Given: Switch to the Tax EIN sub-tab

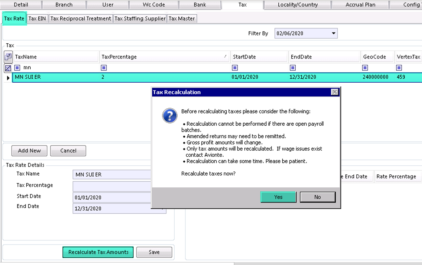Looking at the screenshot, I should (x=37, y=18).
